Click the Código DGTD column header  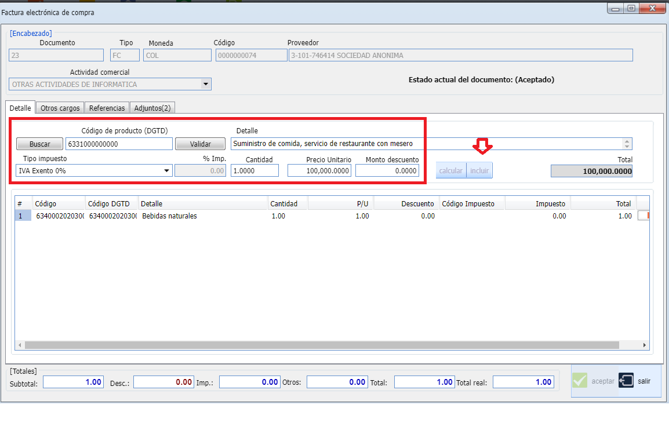pyautogui.click(x=112, y=203)
